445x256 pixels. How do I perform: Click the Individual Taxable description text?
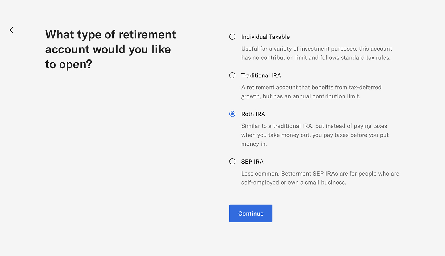point(317,53)
